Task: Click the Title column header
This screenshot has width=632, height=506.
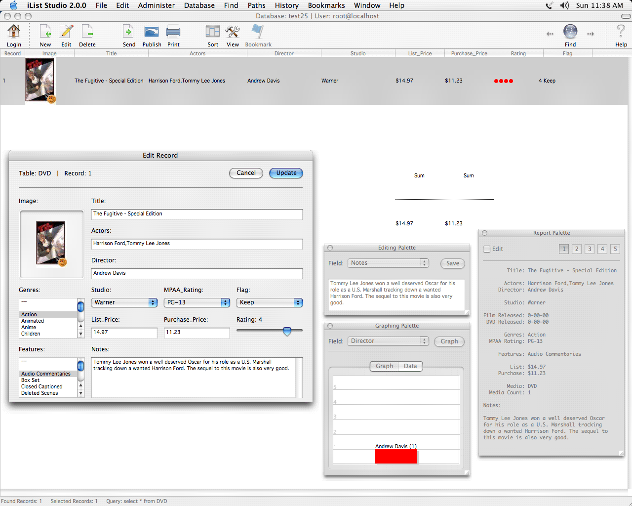Action: pyautogui.click(x=112, y=53)
